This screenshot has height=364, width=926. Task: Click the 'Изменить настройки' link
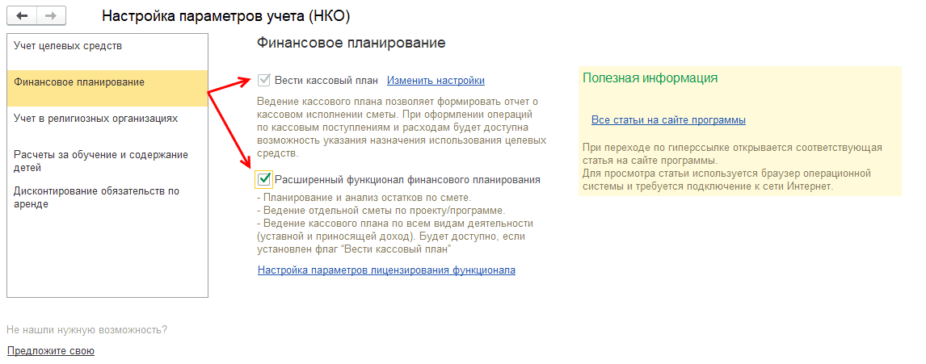[x=436, y=81]
